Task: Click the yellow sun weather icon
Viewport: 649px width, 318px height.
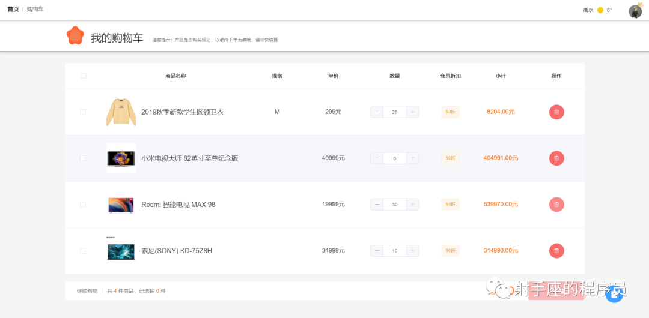Action: [600, 10]
